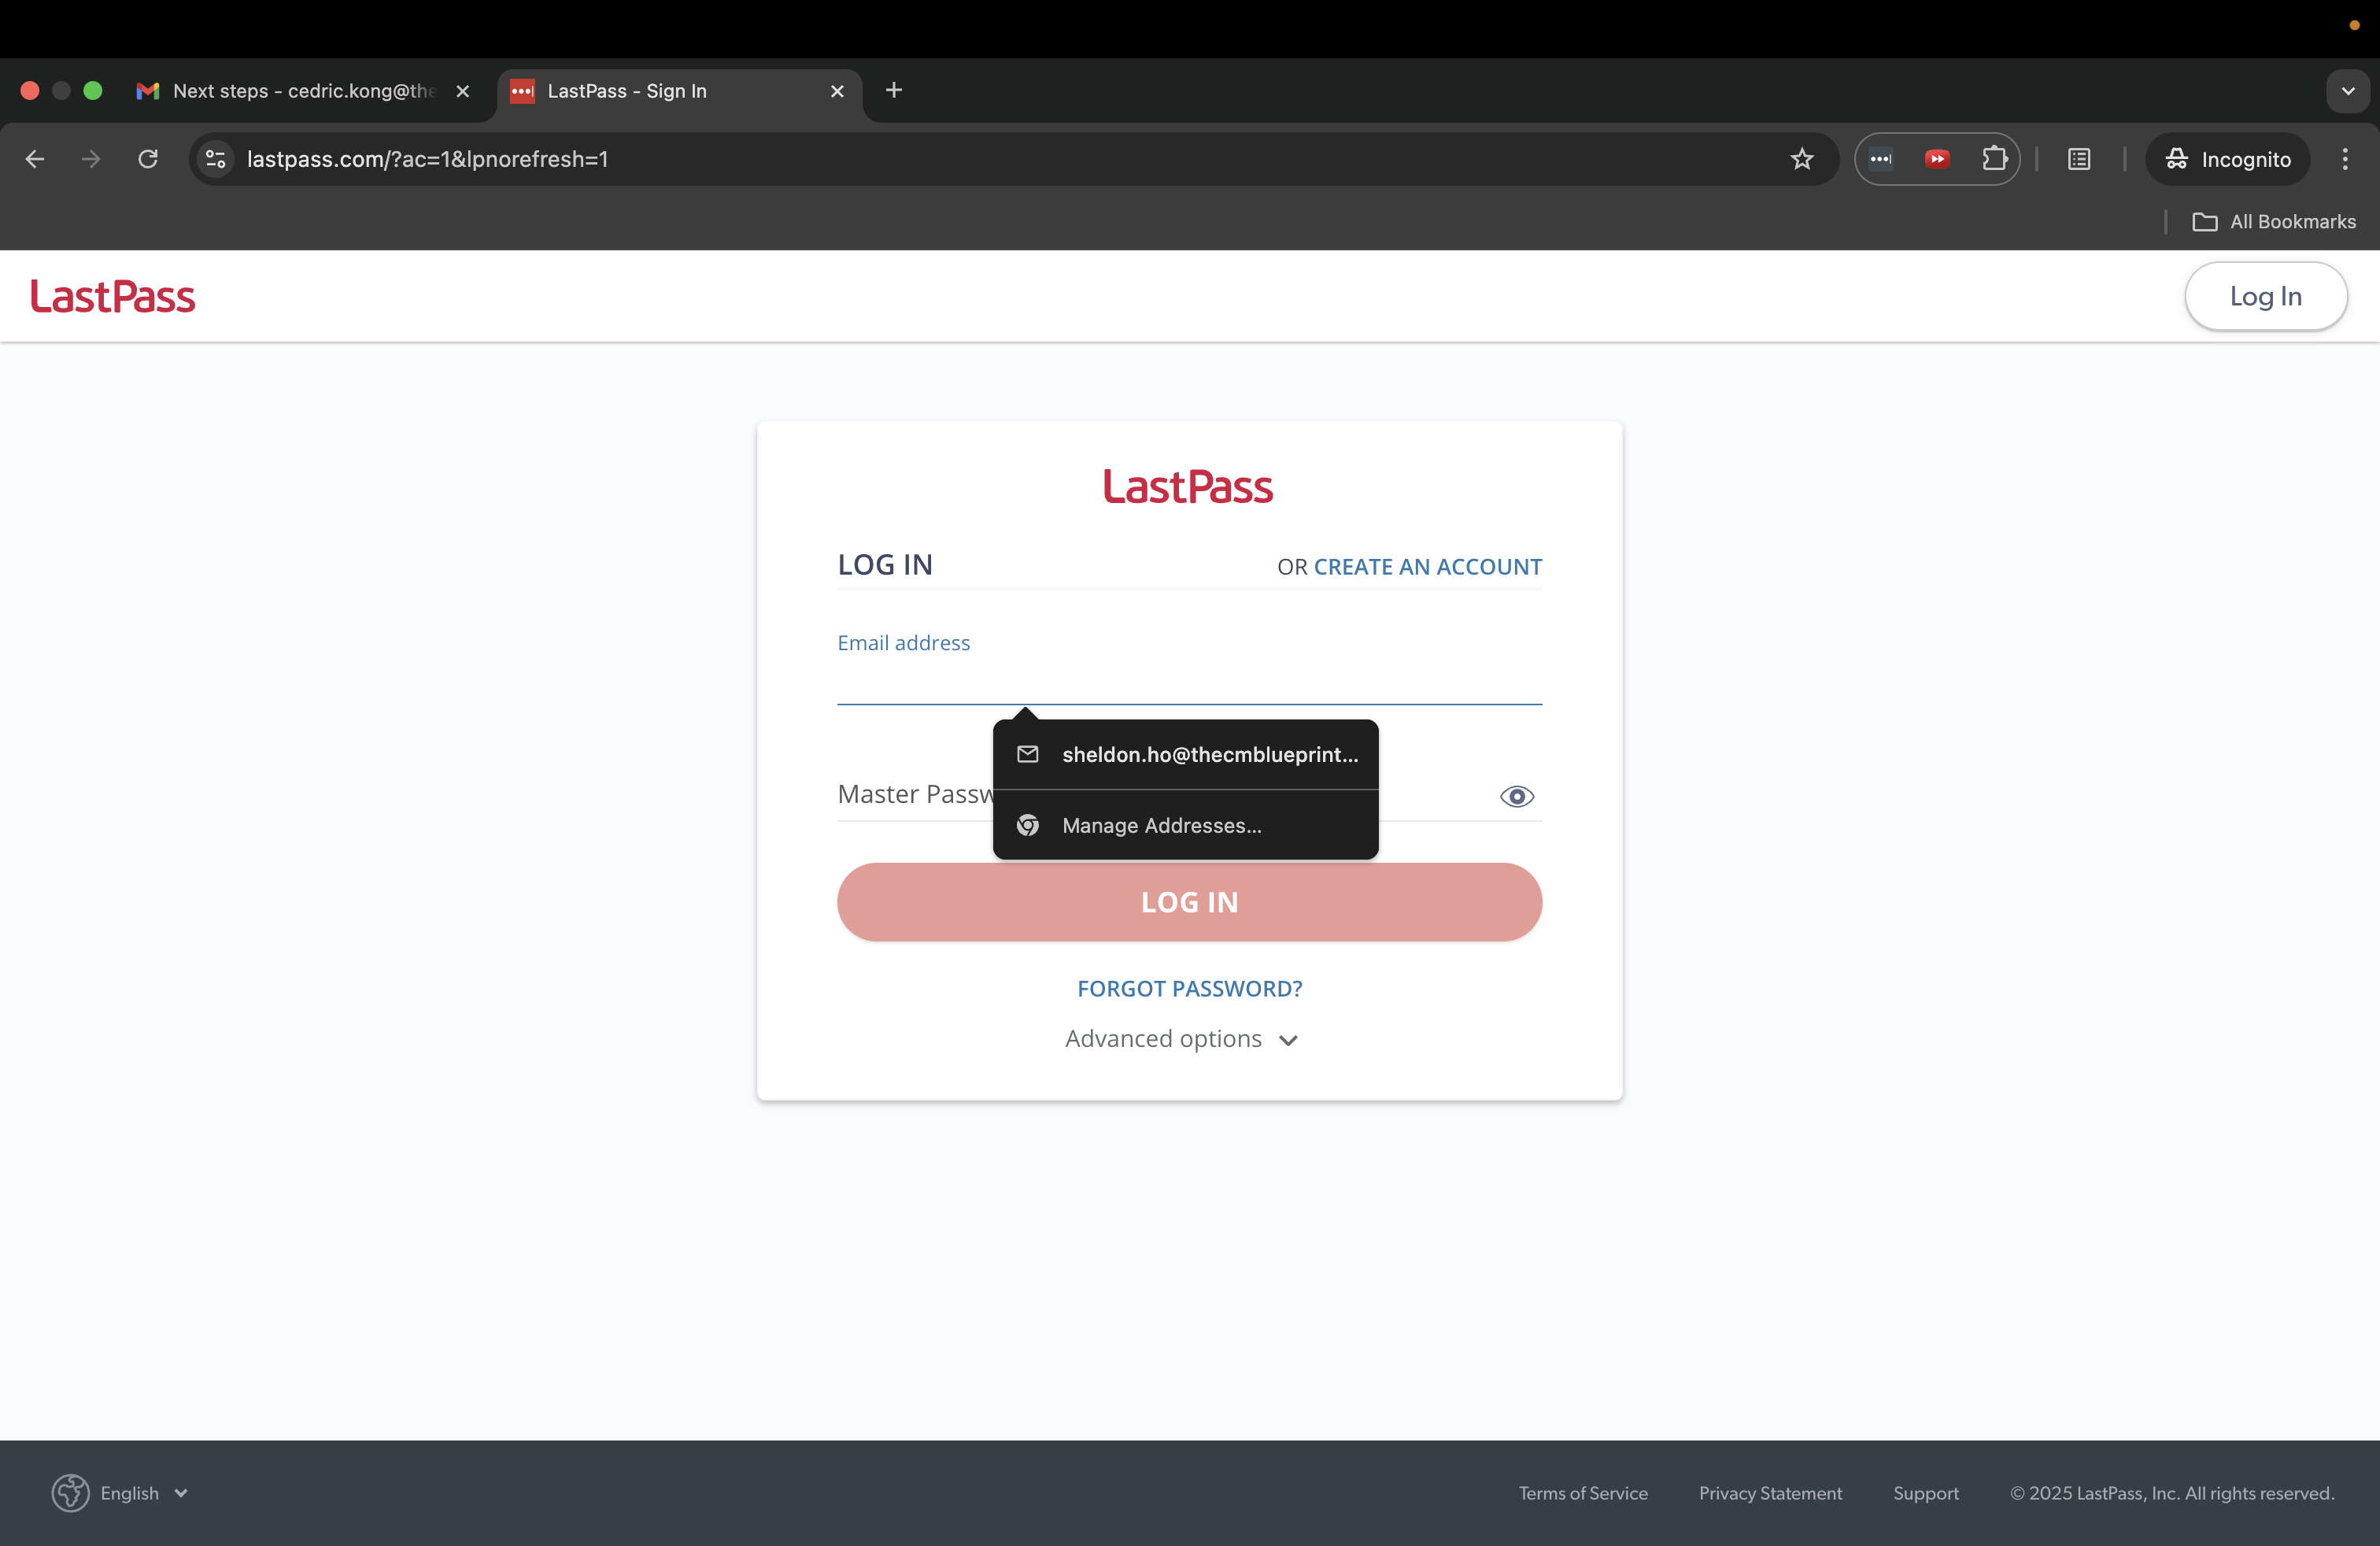Open the Support footer link
The width and height of the screenshot is (2380, 1546).
point(1925,1493)
